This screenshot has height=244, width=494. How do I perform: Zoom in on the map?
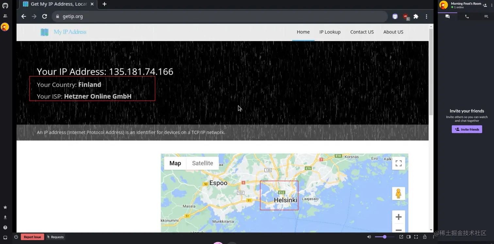399,217
